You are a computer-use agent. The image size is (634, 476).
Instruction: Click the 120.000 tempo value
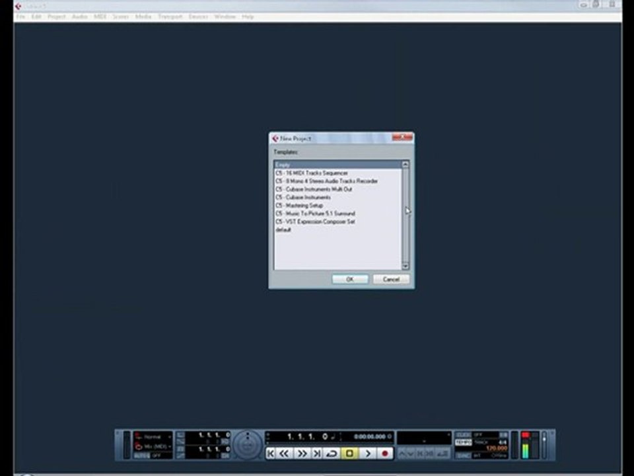tap(497, 448)
